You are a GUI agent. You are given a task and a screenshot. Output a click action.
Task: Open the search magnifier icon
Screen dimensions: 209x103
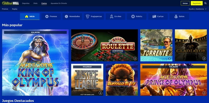coord(205,3)
